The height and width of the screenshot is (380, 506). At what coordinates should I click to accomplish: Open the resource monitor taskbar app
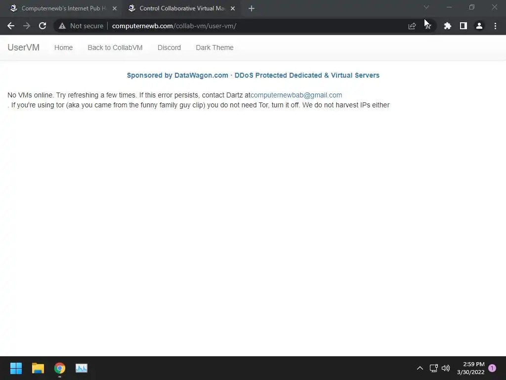(82, 368)
